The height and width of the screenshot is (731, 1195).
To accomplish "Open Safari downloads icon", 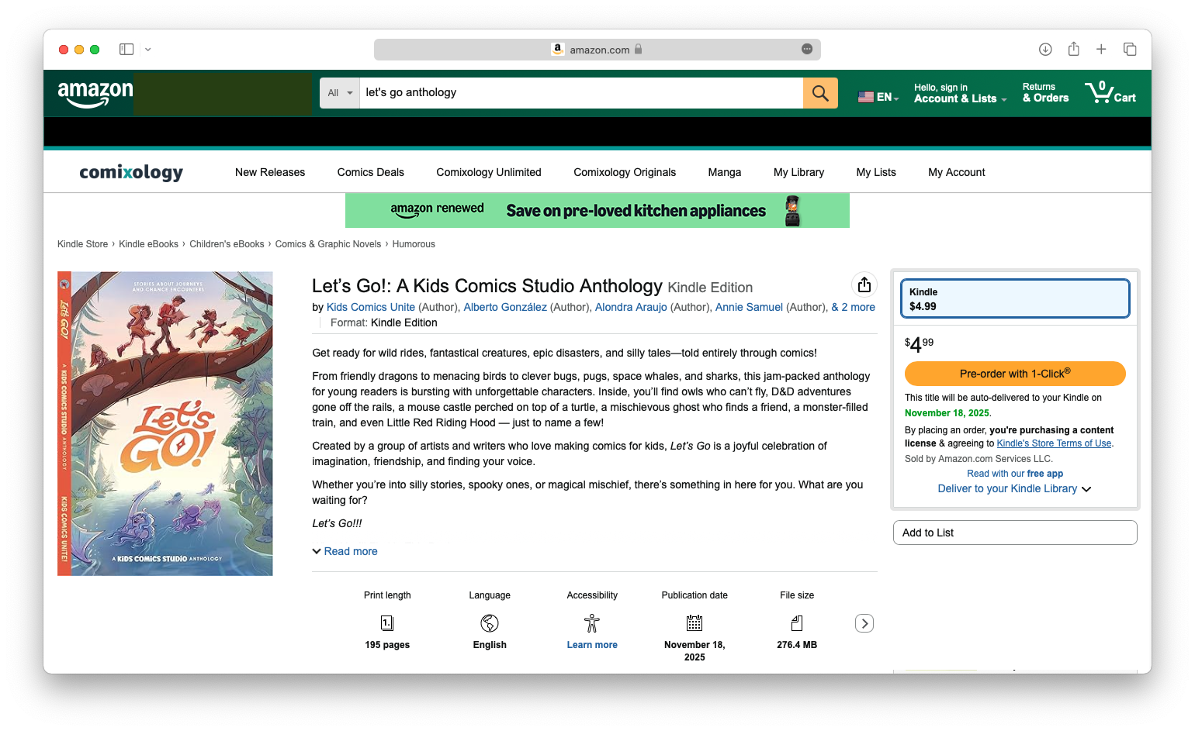I will 1045,50.
